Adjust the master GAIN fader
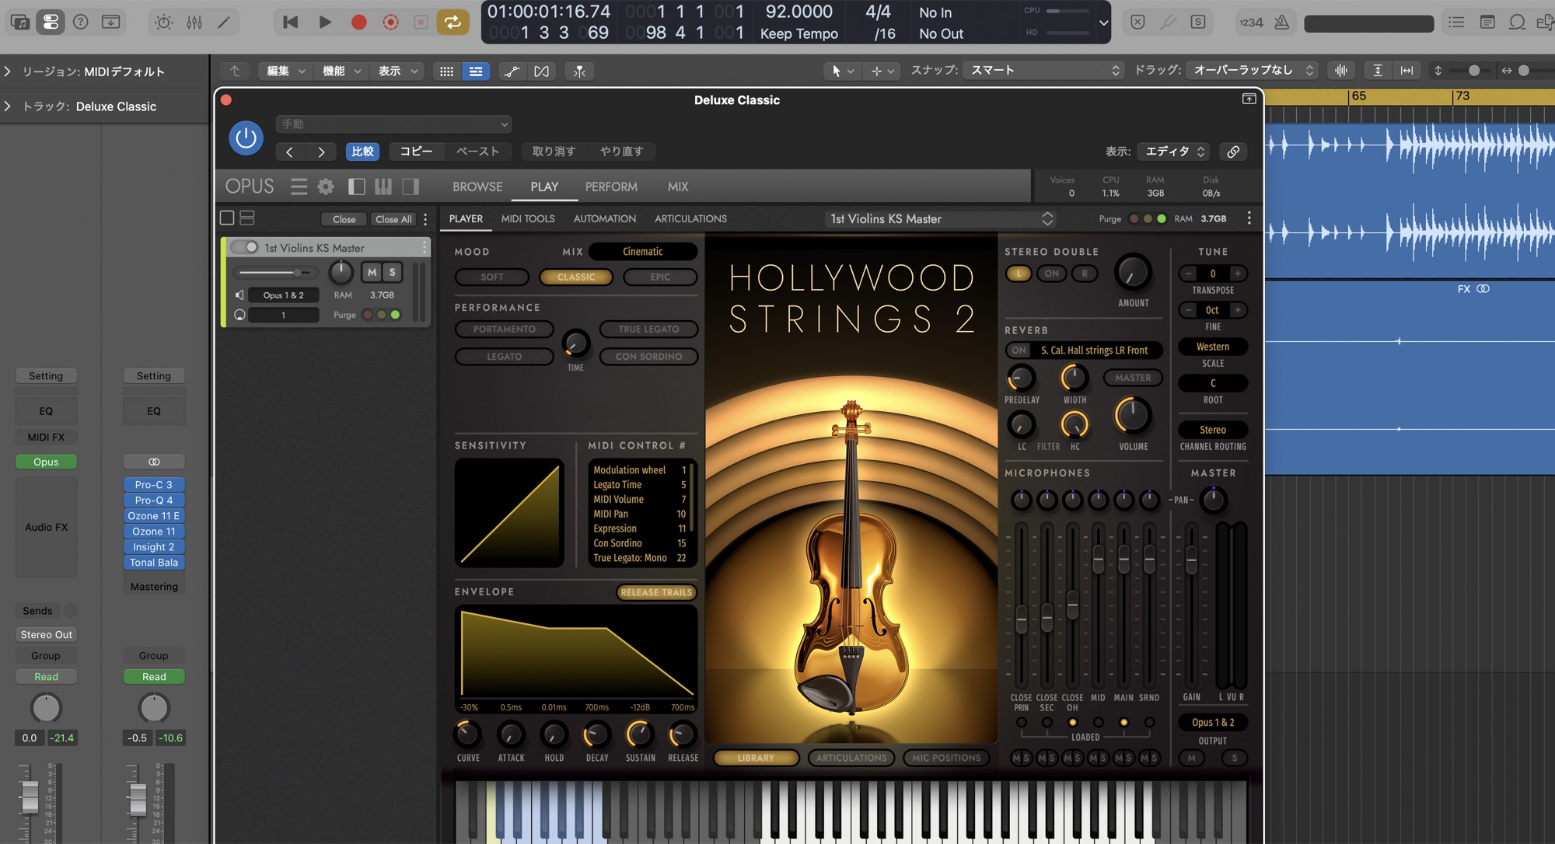Image resolution: width=1555 pixels, height=844 pixels. tap(1191, 559)
